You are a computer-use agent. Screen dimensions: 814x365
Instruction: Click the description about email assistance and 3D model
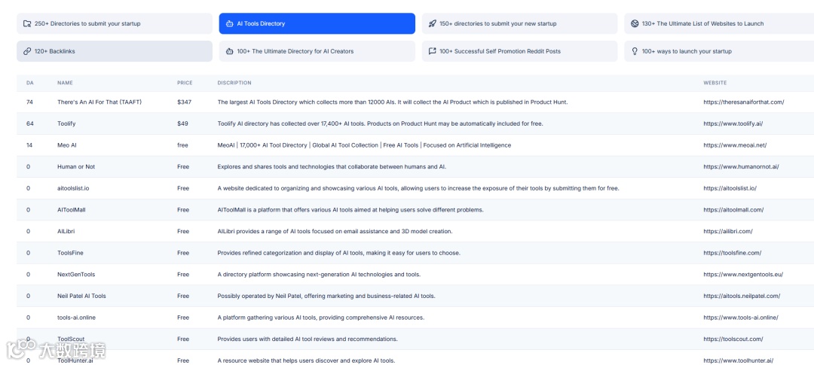(336, 231)
